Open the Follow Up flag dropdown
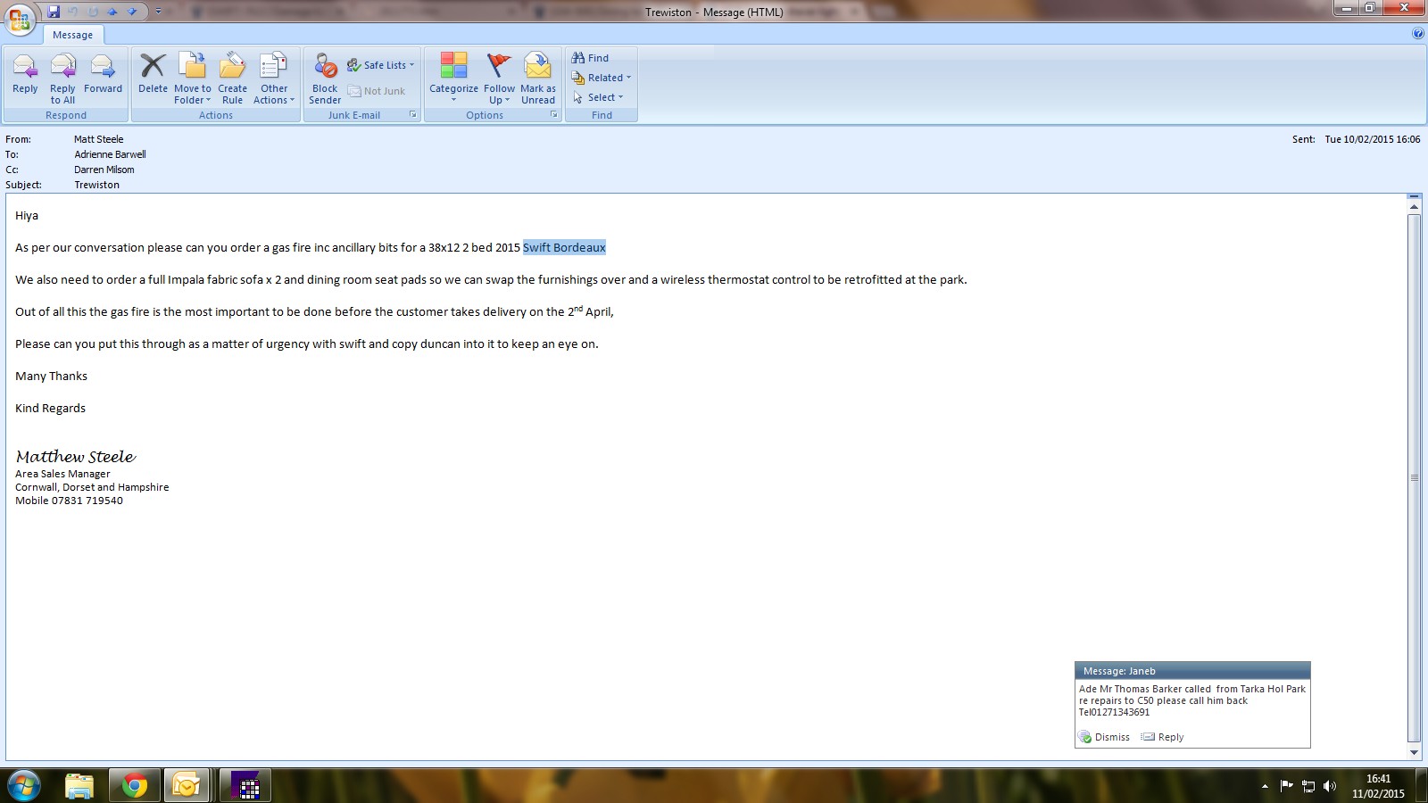 click(499, 77)
